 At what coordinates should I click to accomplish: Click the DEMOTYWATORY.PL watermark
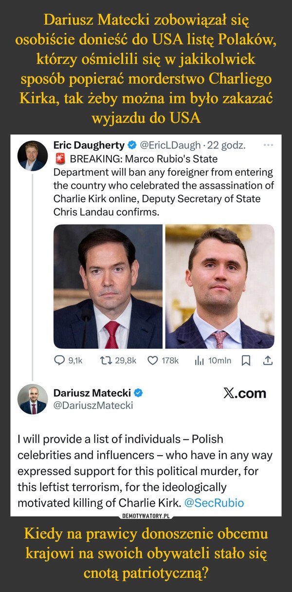[146, 516]
